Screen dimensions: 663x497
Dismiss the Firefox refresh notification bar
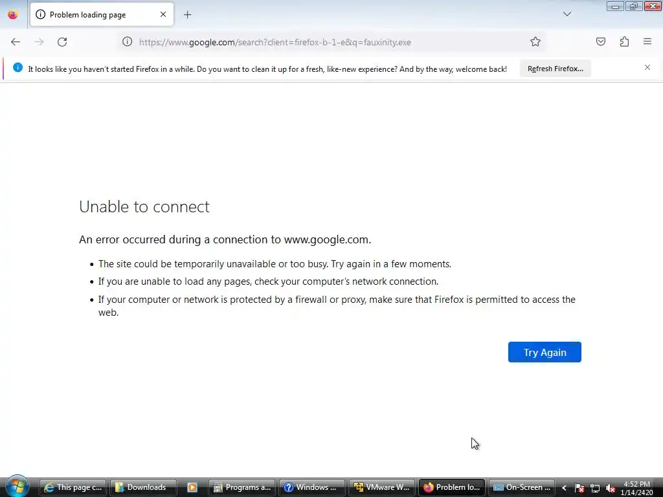(x=647, y=67)
